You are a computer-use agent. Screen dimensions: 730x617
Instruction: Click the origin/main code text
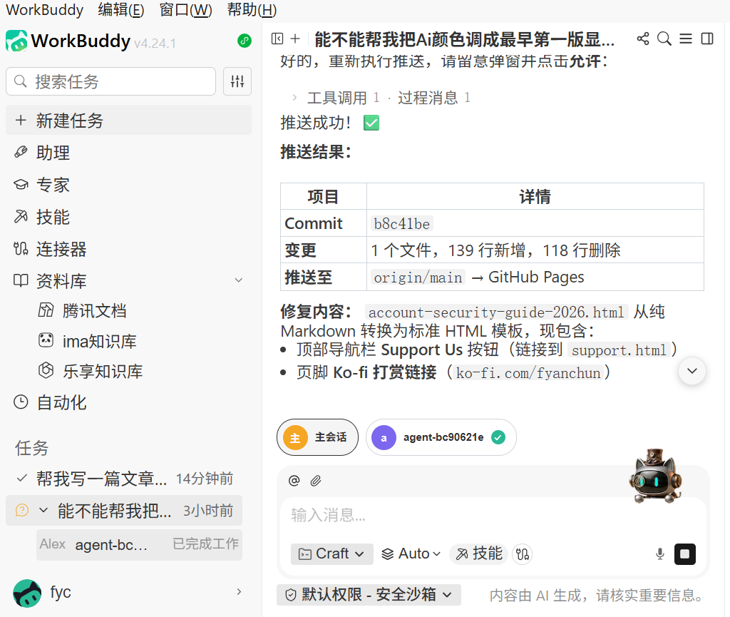pyautogui.click(x=418, y=277)
